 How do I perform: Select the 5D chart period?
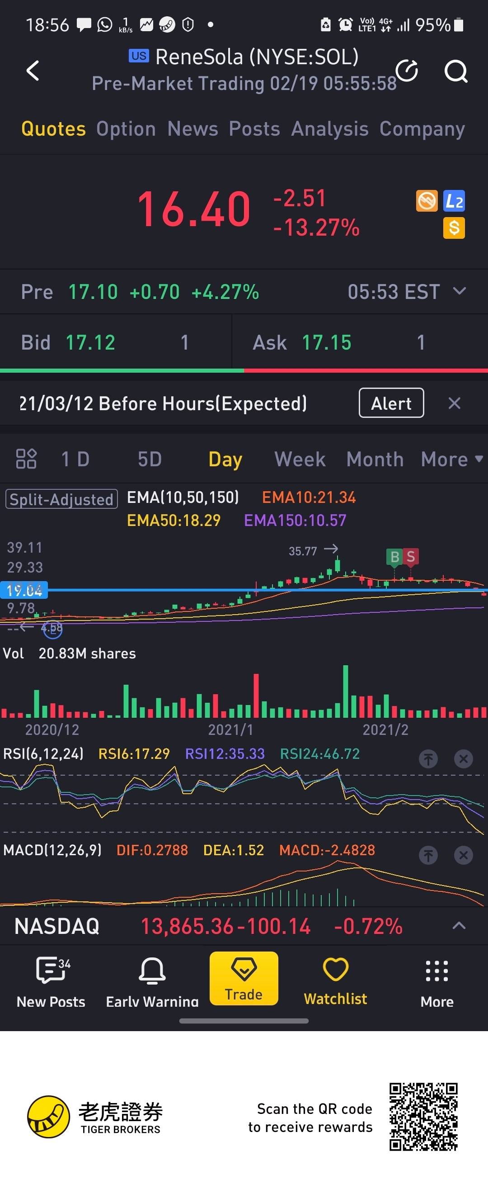click(150, 459)
